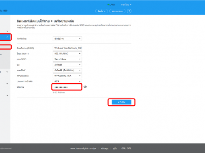
Task: Edit the SSID network name field
Action: point(67,48)
